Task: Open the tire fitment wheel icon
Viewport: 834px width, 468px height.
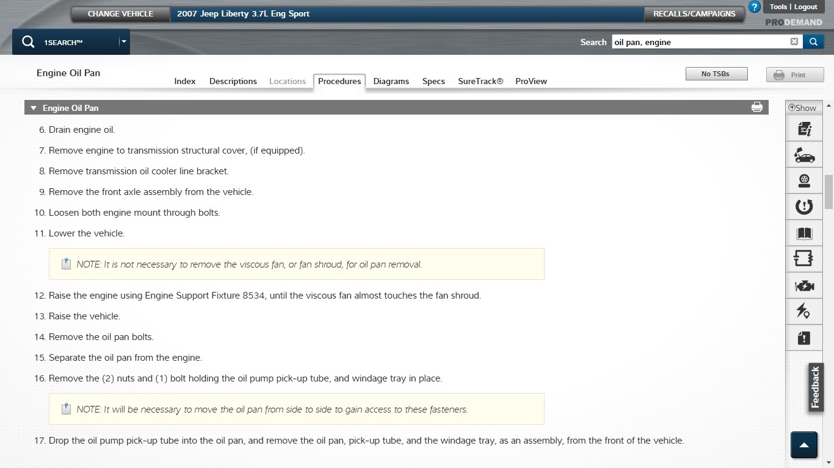Action: click(x=804, y=181)
